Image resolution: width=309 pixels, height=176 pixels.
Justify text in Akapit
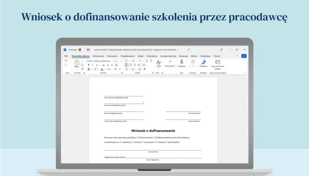pos(139,65)
